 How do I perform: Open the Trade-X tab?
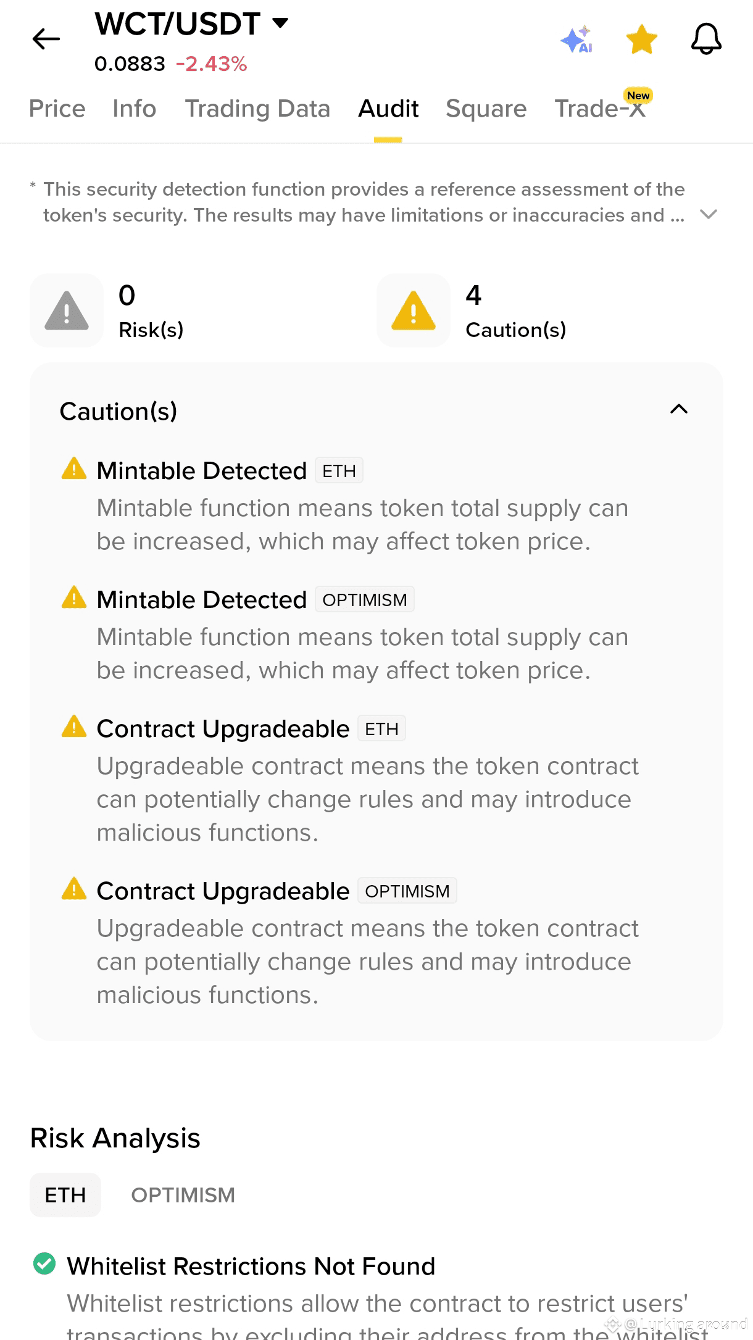[x=600, y=109]
